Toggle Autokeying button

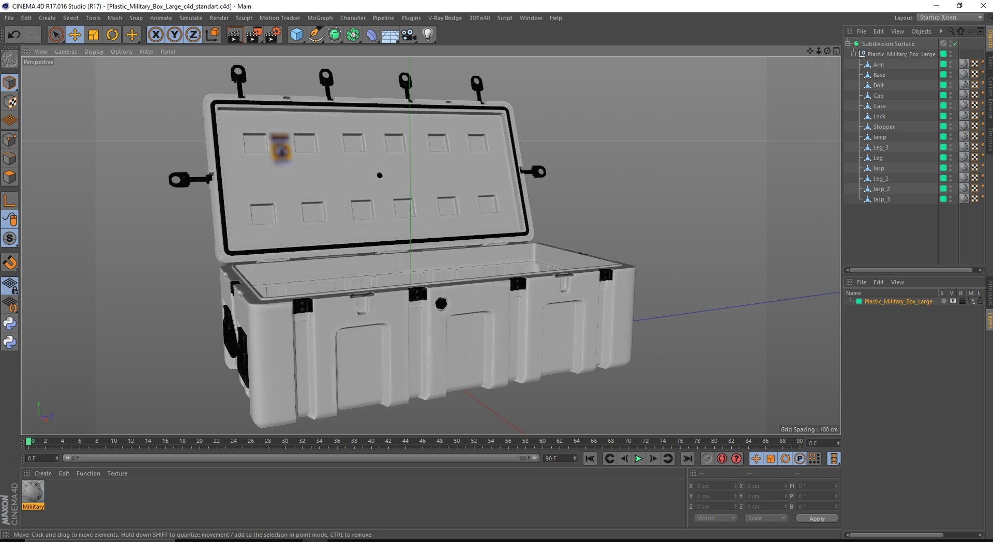tap(722, 458)
